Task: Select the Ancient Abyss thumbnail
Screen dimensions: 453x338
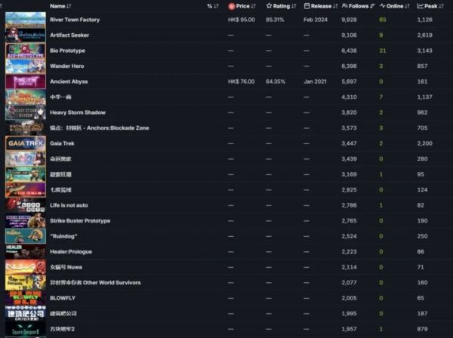Action: [x=25, y=81]
